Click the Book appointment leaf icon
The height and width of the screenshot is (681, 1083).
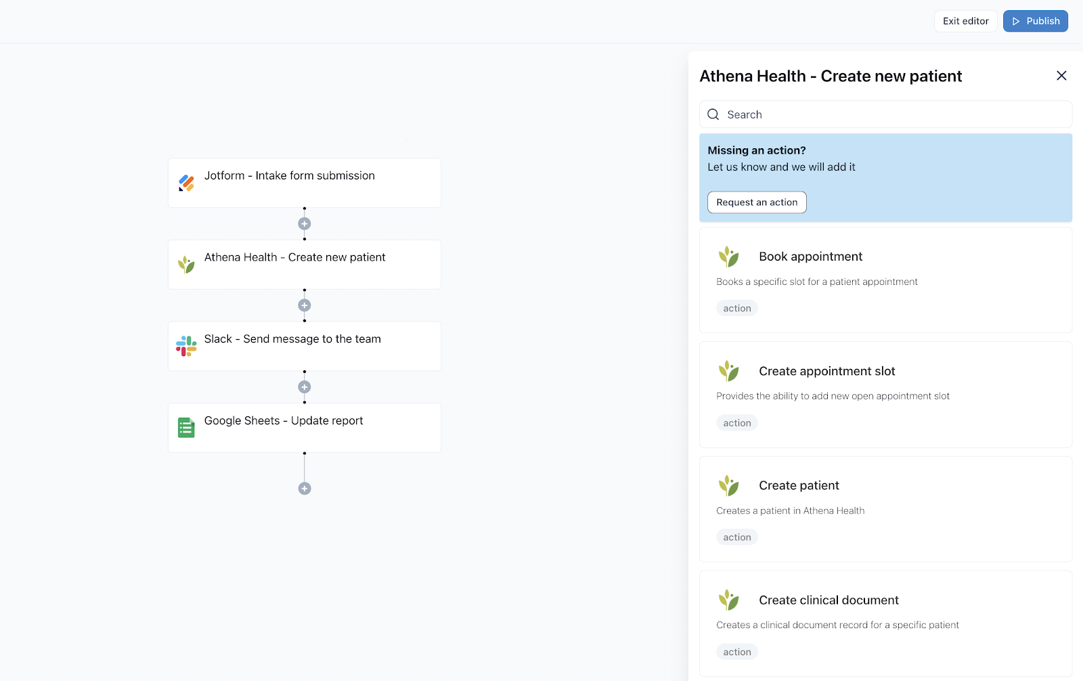click(729, 257)
